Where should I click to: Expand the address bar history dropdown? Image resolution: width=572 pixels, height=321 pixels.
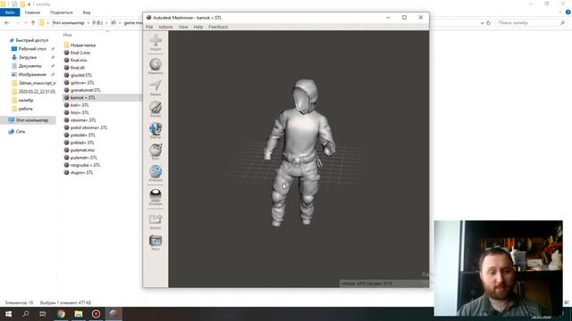[482, 23]
